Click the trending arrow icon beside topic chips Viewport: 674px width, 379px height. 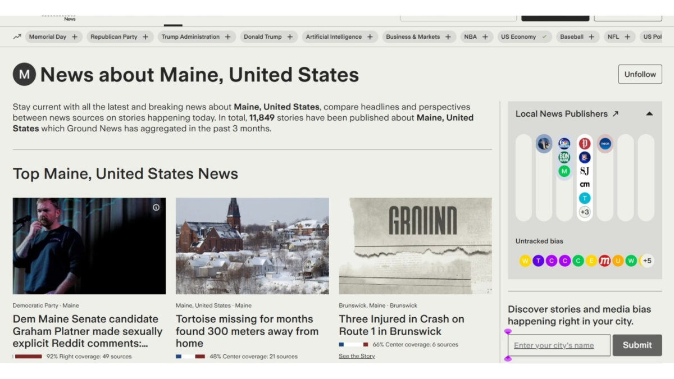[x=17, y=36]
